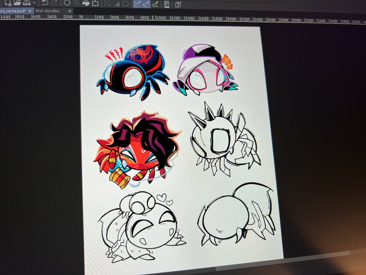The height and width of the screenshot is (275, 366).
Task: Fill with the paint bucket command icon
Action: pyautogui.click(x=86, y=3)
